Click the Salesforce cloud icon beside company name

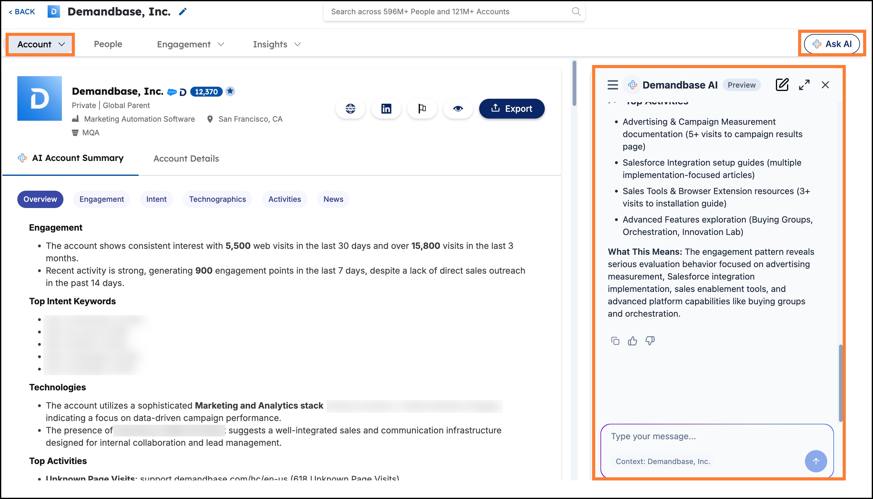pos(172,92)
